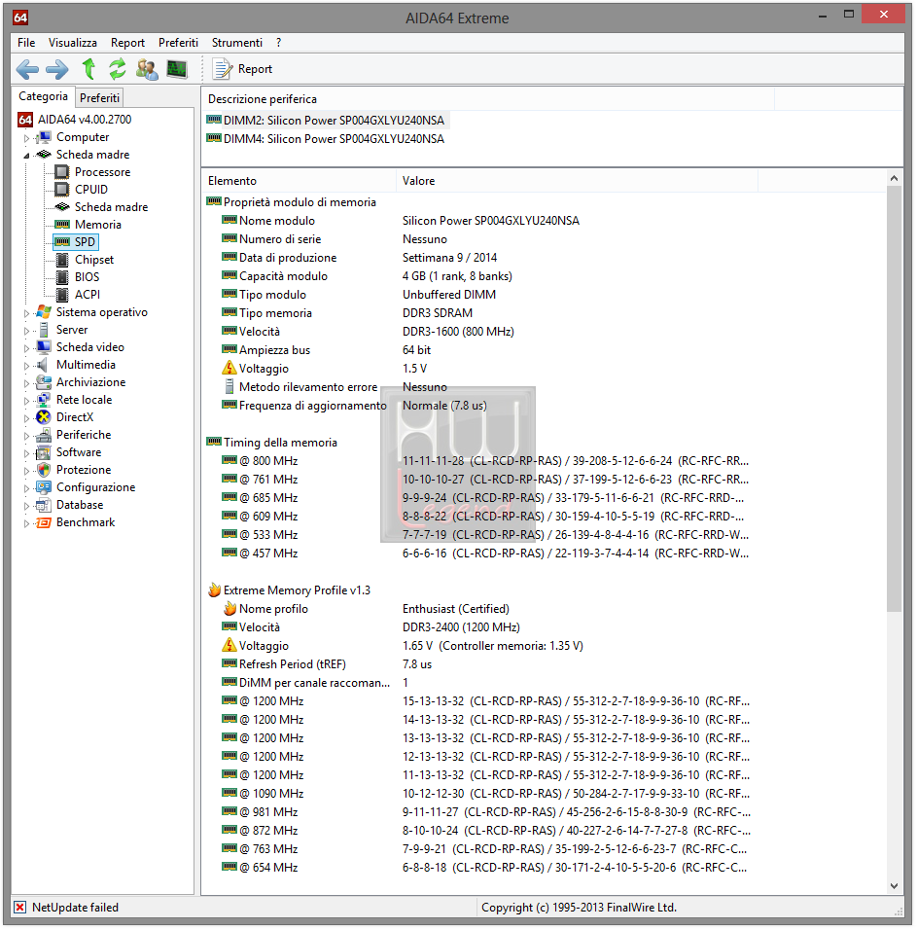This screenshot has width=917, height=929.
Task: Open the Report menu
Action: point(127,43)
